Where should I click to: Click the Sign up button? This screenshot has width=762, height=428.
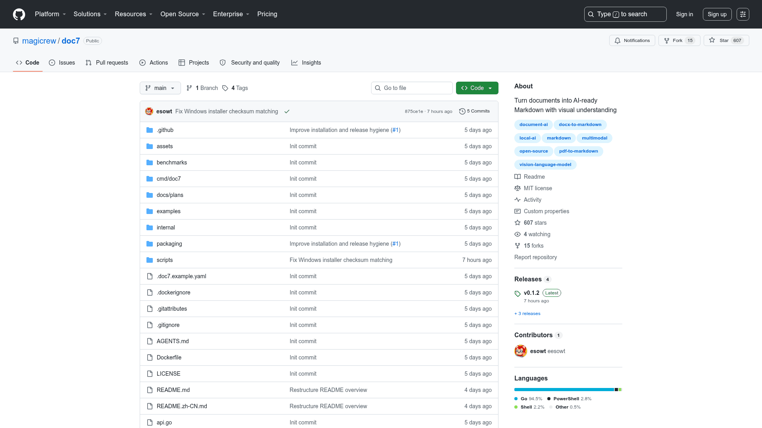[x=717, y=14]
